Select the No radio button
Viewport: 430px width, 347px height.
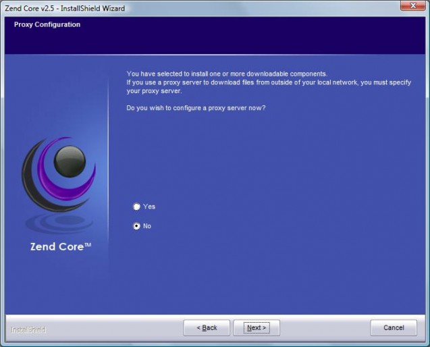[136, 226]
